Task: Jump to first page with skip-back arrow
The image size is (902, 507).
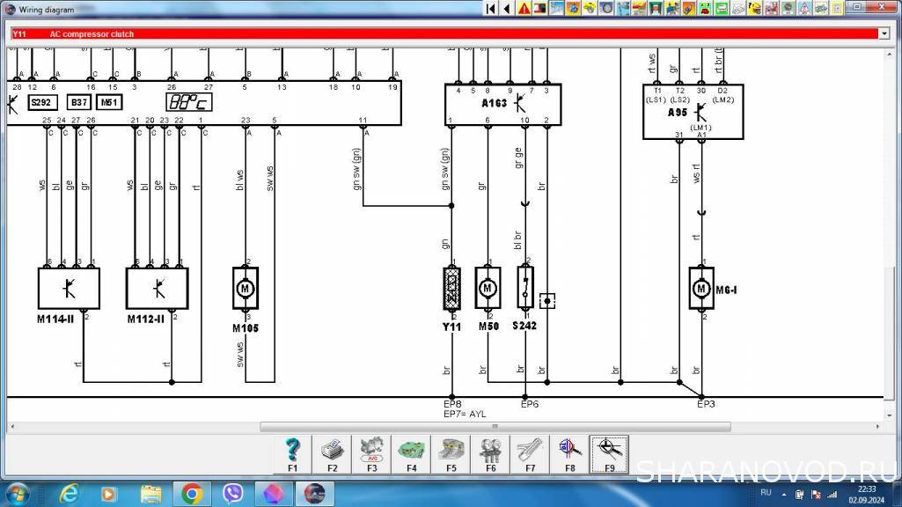Action: coord(491,9)
